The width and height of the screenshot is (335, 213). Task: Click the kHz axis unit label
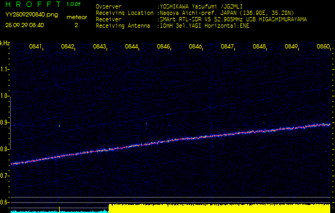point(5,43)
